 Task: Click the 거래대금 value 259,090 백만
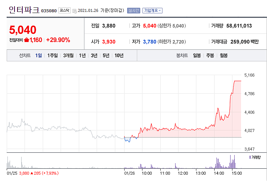245,42
